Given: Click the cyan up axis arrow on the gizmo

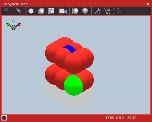Looking at the screenshot, I should [x=13, y=23].
